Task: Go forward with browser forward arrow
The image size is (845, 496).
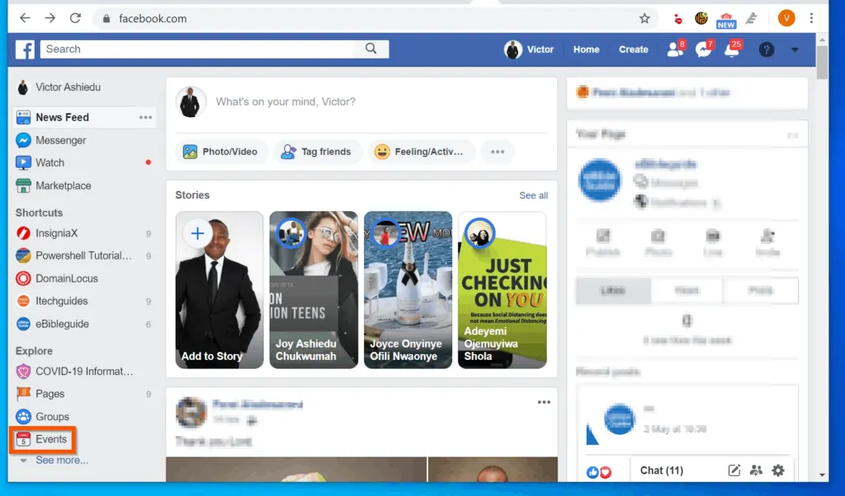Action: (50, 18)
